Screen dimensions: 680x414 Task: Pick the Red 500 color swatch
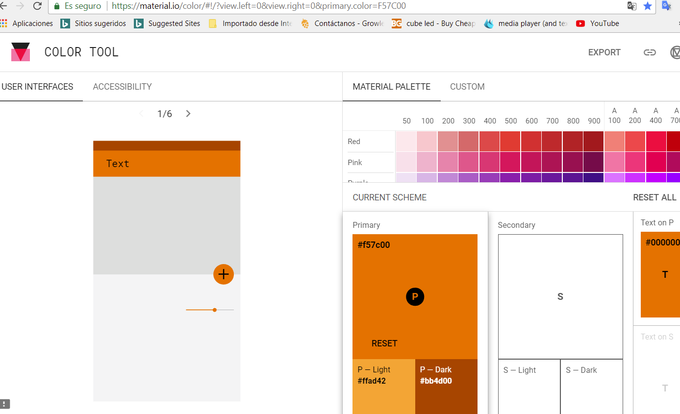[510, 141]
